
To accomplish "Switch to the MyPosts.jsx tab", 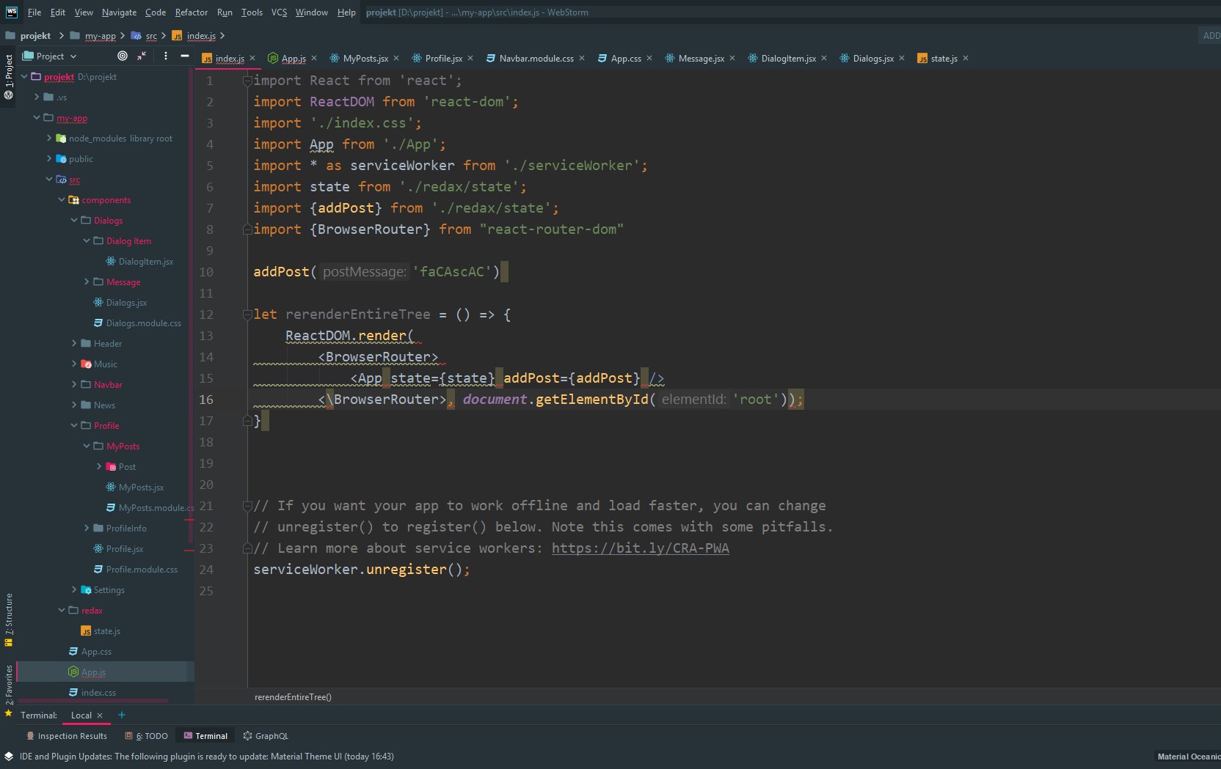I will [365, 58].
